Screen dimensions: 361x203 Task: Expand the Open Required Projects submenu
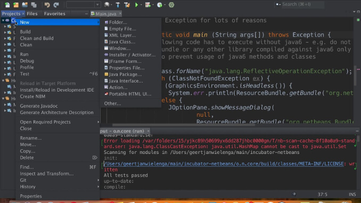(x=58, y=122)
